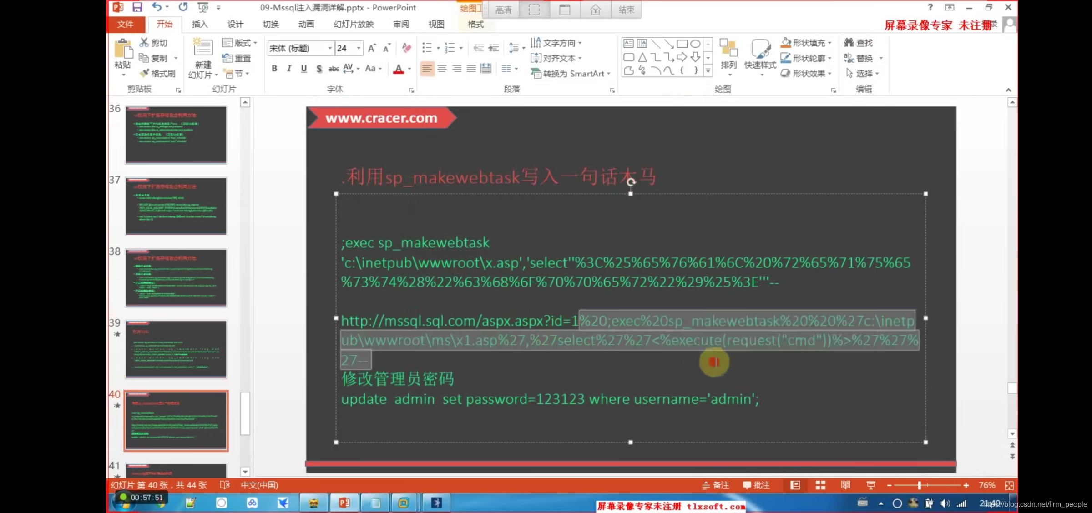Click the fit slide to window icon
1092x513 pixels.
(1009, 485)
